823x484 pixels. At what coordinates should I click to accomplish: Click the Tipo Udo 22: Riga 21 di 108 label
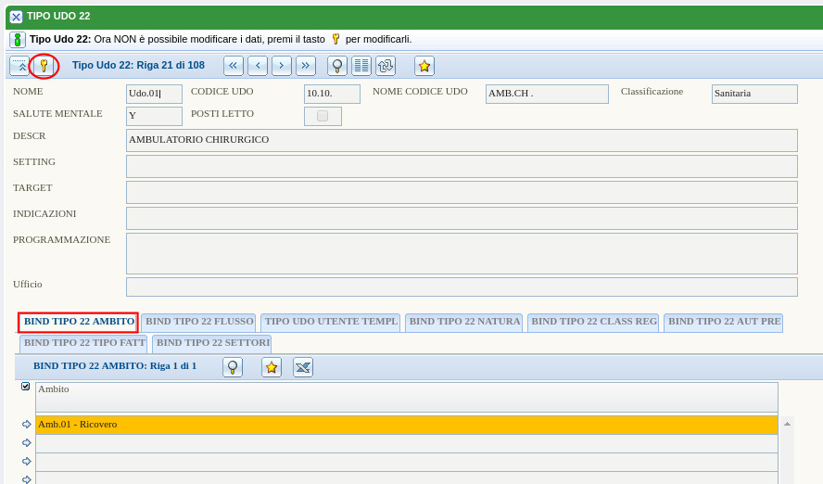(139, 66)
